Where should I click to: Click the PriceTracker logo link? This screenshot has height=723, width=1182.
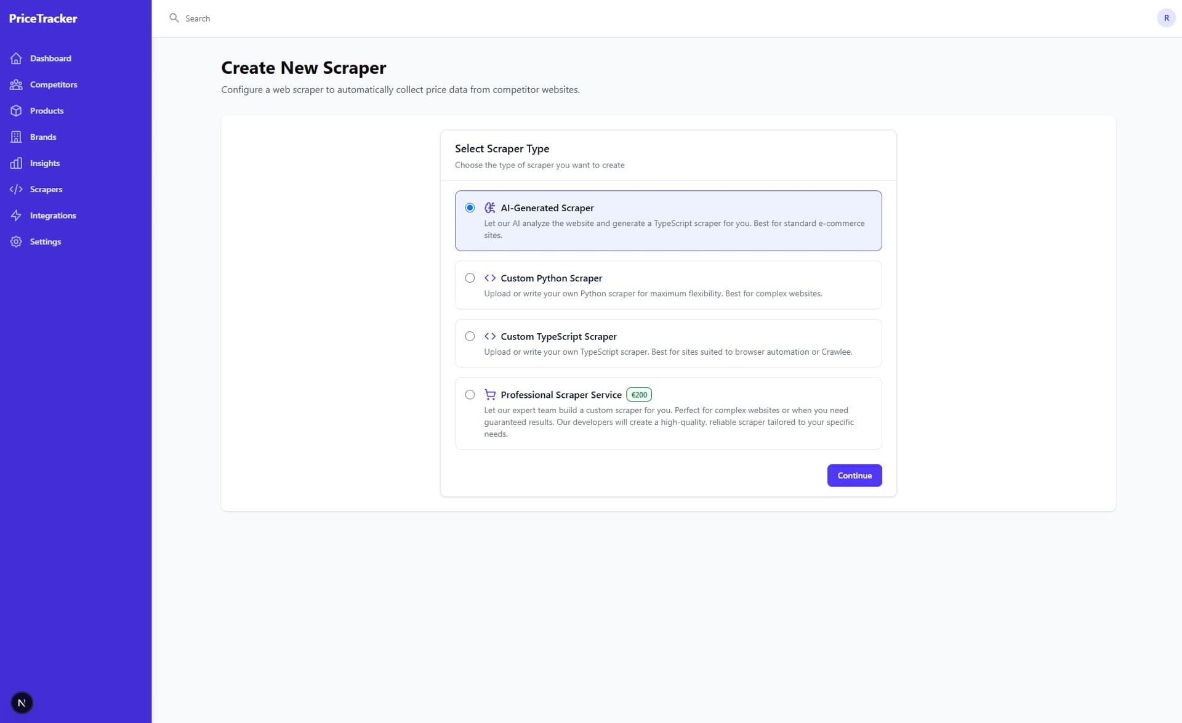click(x=43, y=18)
